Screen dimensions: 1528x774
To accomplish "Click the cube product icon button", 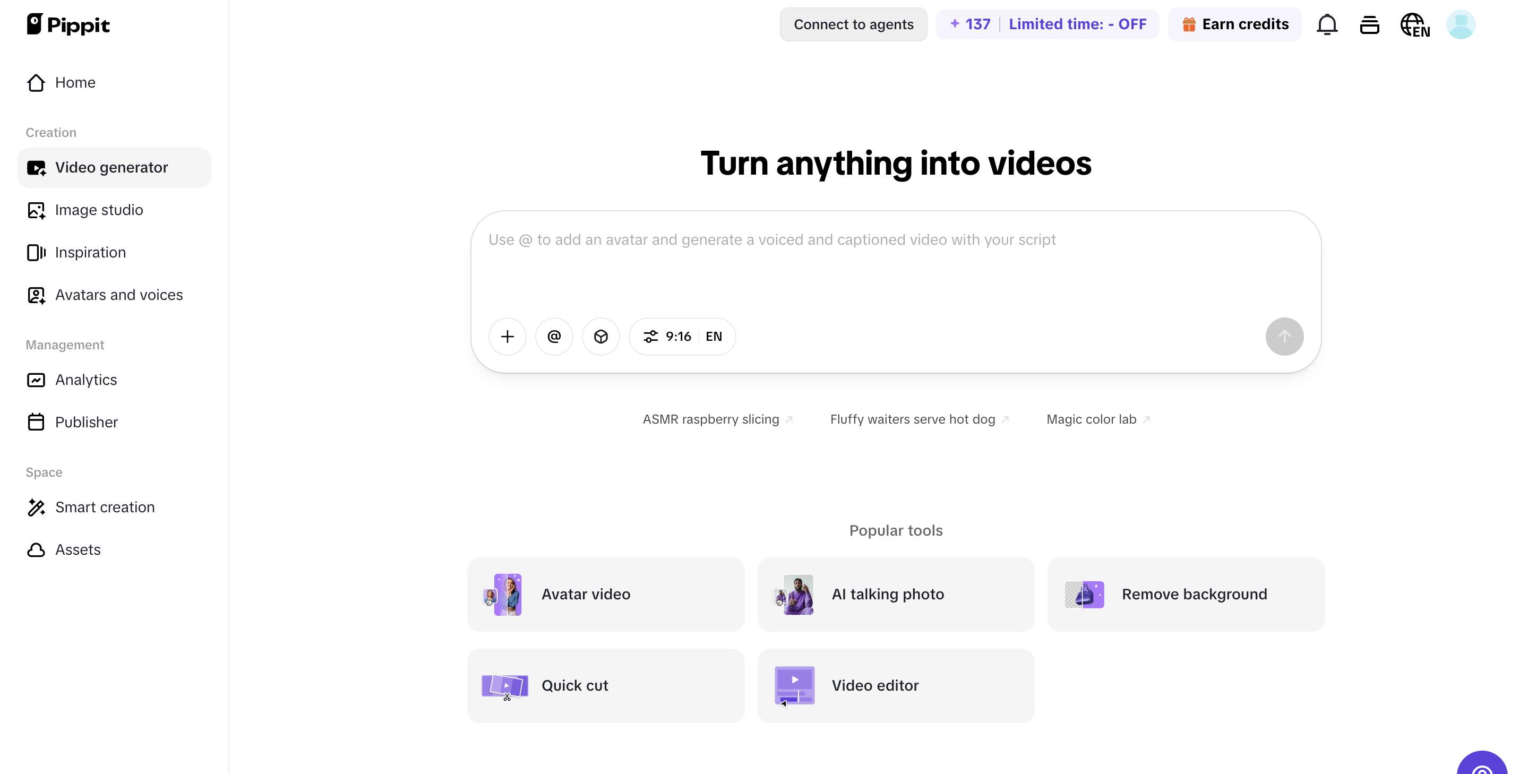I will click(601, 337).
